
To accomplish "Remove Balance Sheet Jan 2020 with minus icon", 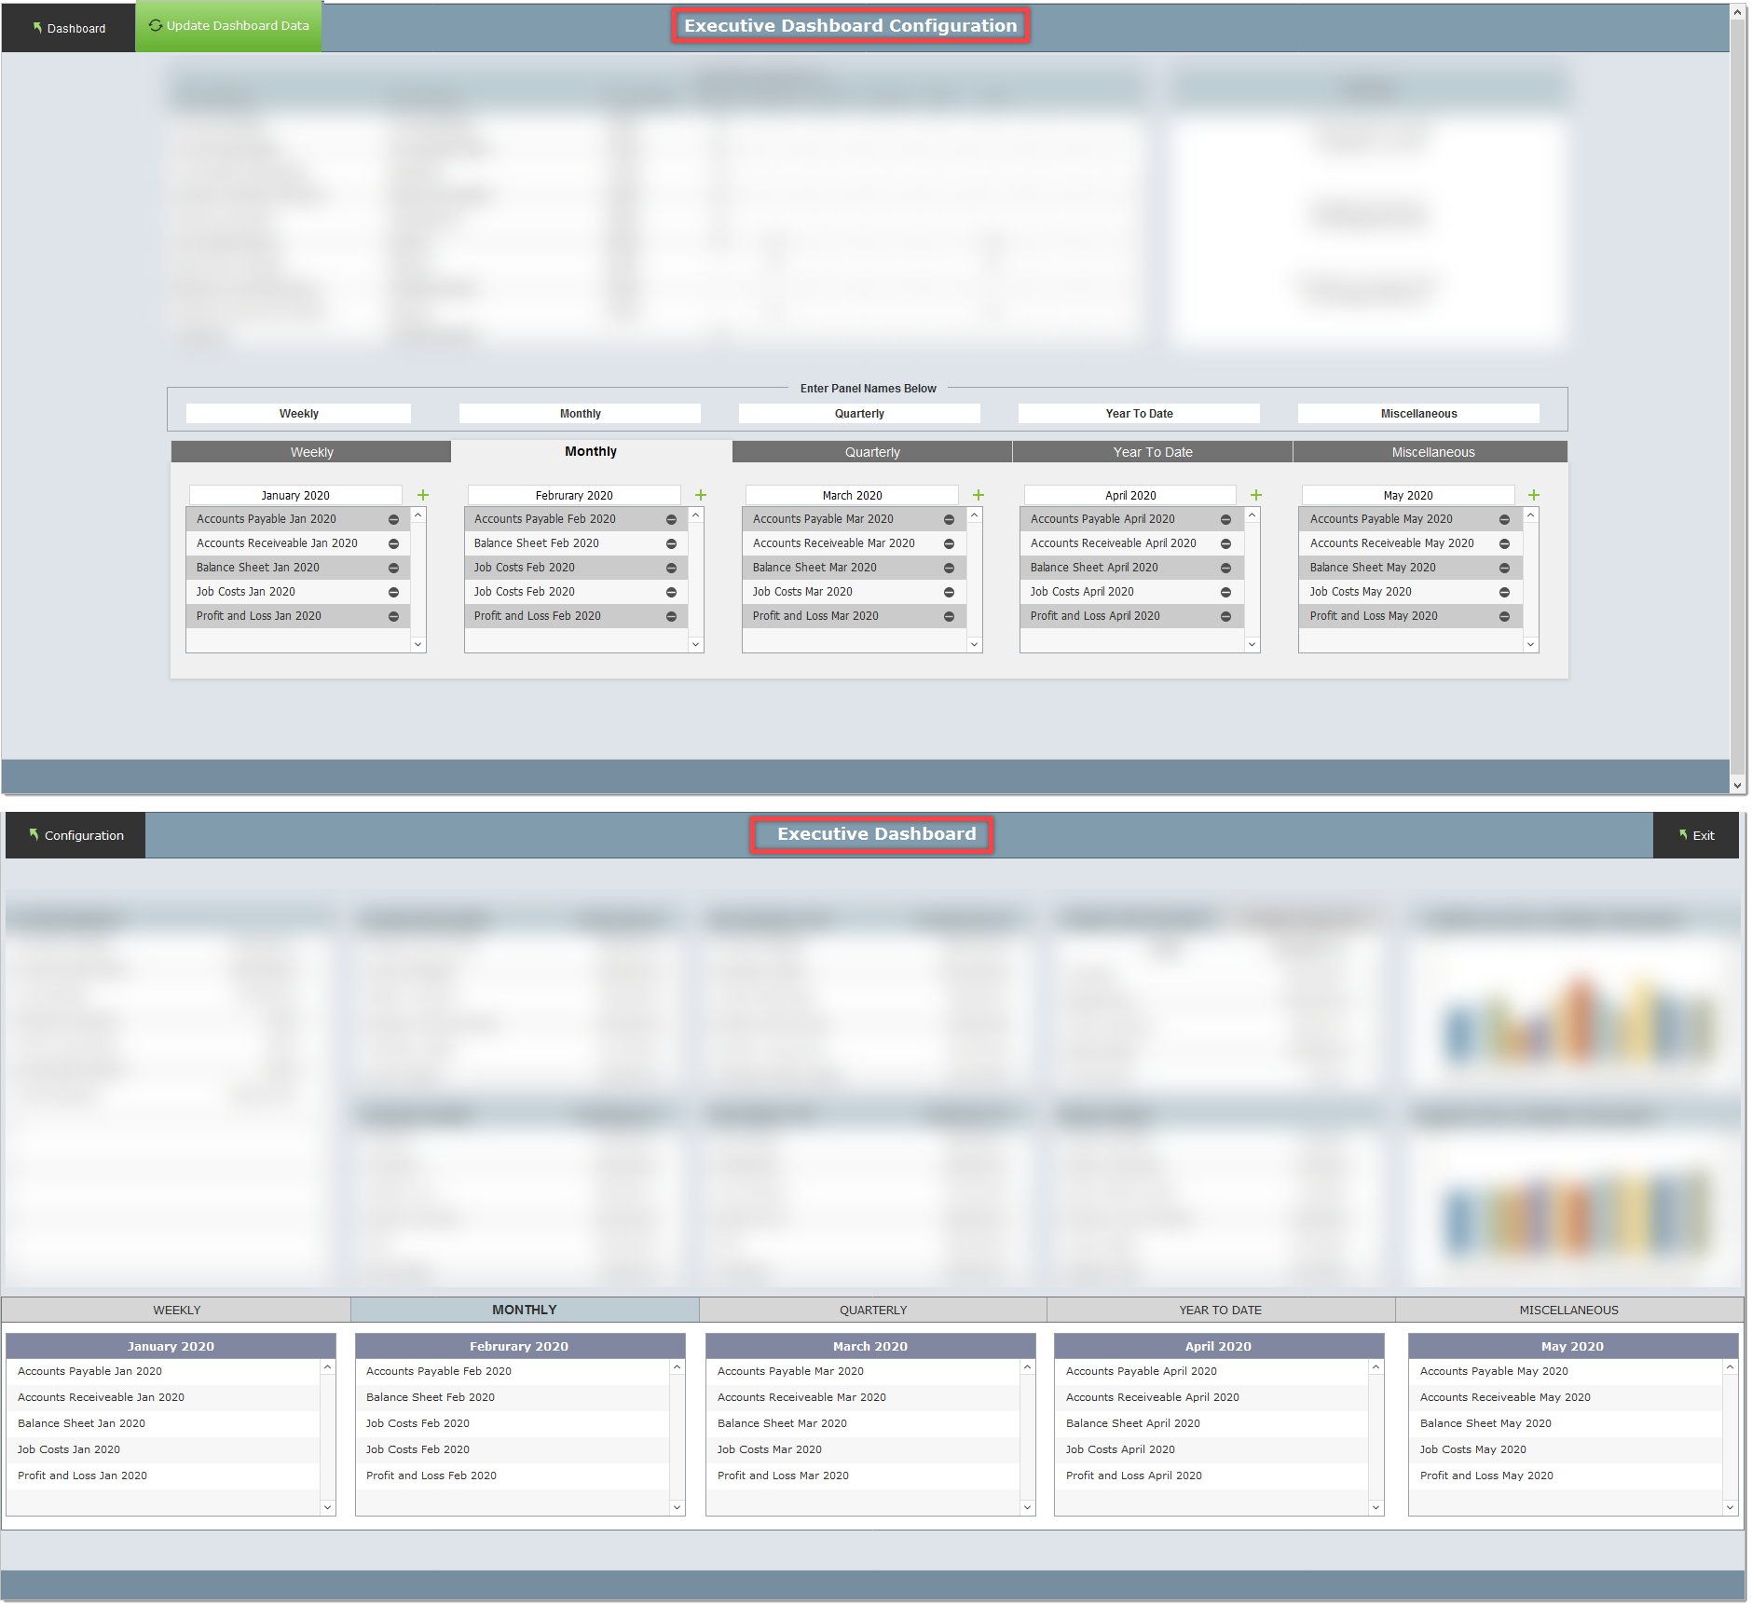I will point(393,568).
